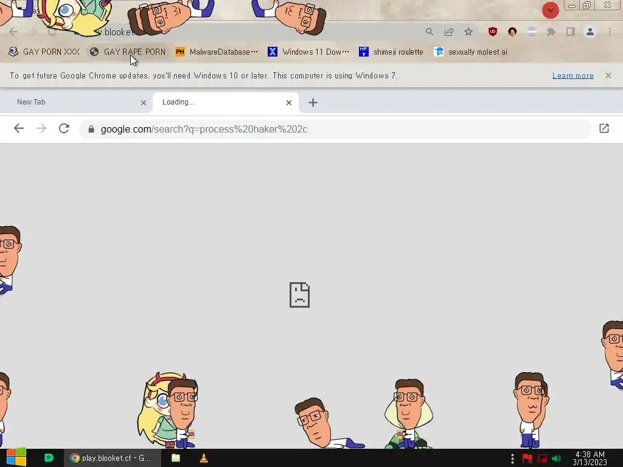
Task: Select the Loading... tab
Action: (225, 102)
